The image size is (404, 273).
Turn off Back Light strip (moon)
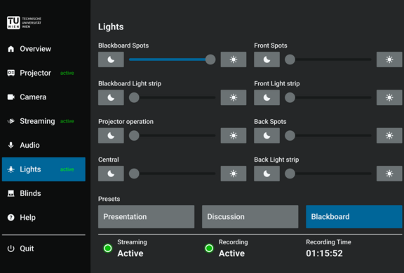(267, 174)
